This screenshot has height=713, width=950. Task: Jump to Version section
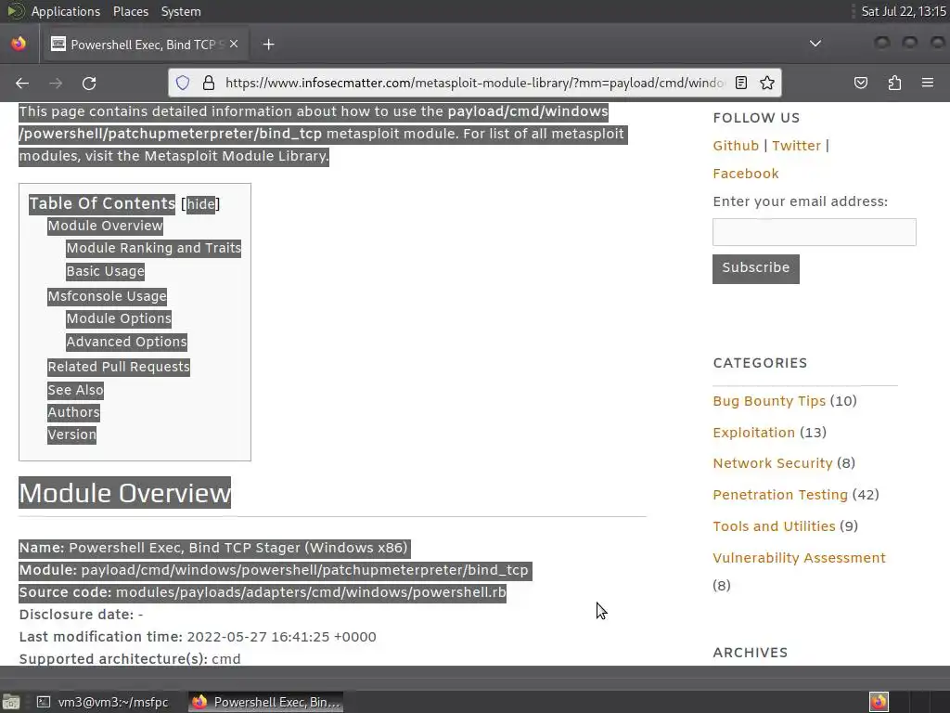(x=72, y=434)
